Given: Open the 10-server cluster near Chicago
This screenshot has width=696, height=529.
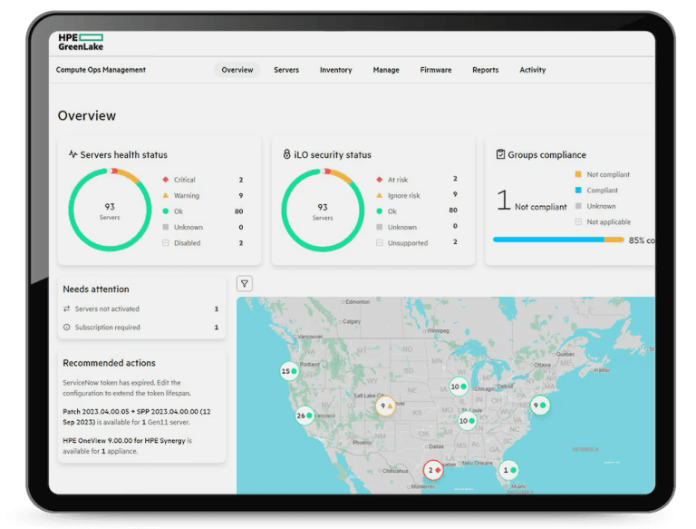Looking at the screenshot, I should click(459, 387).
